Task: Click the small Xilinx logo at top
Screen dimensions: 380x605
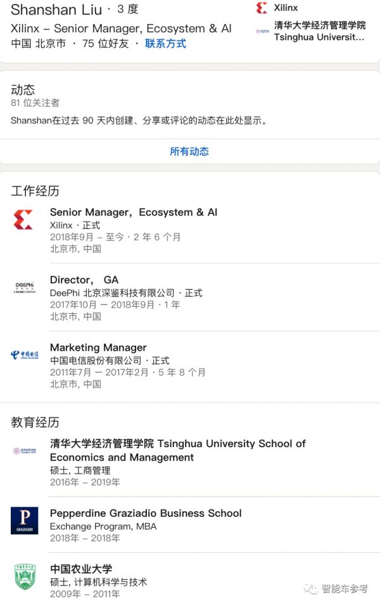Action: [x=262, y=8]
